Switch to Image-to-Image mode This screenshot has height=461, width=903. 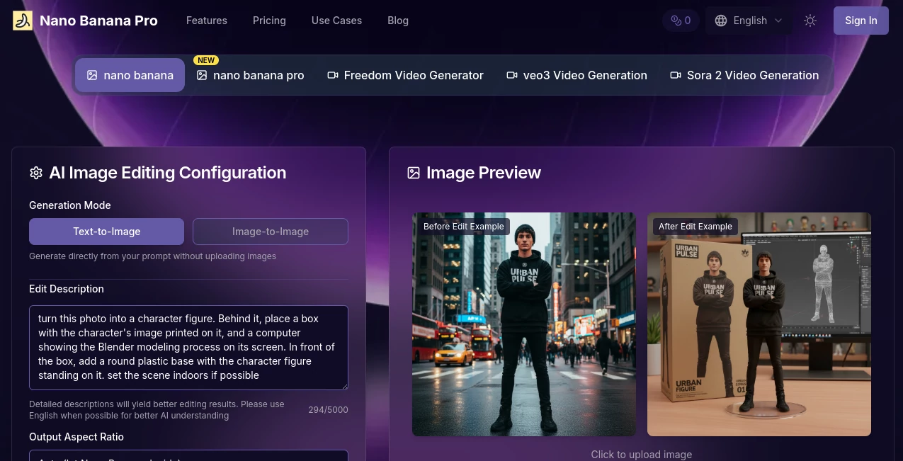coord(271,232)
